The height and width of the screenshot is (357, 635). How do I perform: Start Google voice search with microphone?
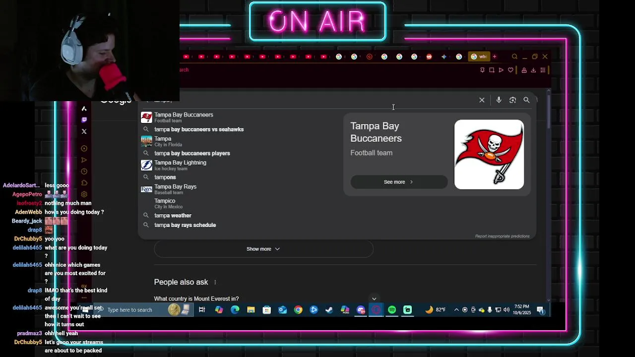coord(499,100)
